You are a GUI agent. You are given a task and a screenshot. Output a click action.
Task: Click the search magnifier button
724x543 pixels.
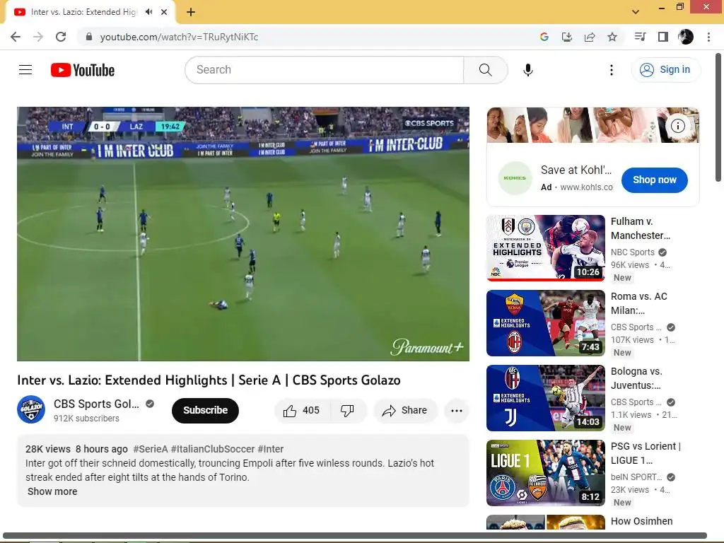click(485, 70)
